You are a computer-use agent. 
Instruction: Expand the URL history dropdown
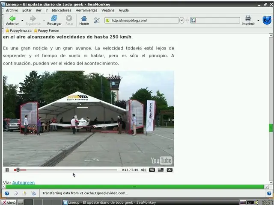coord(182,20)
